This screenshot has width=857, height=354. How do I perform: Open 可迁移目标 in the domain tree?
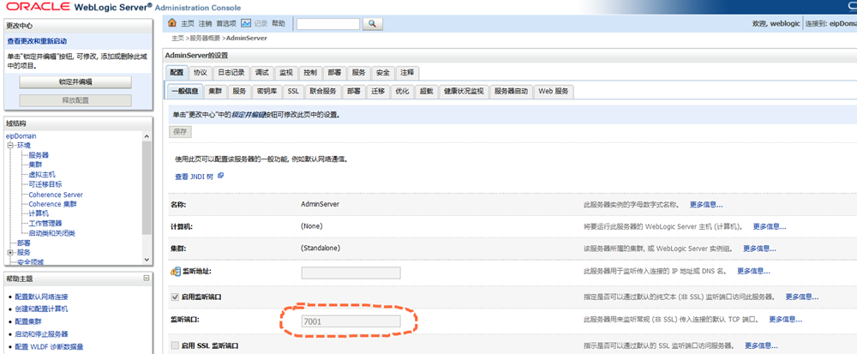45,184
